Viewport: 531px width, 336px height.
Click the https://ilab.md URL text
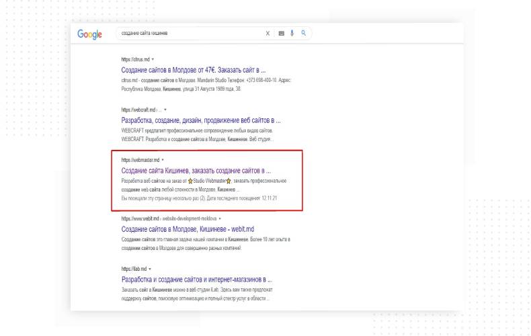coord(134,269)
